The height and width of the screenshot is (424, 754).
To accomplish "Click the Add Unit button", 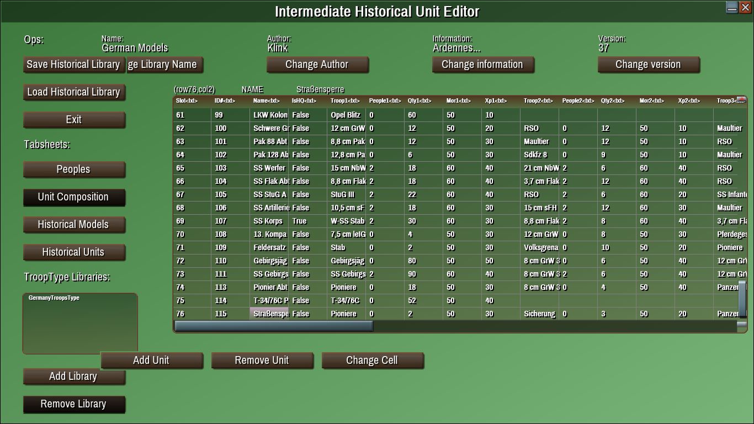I will pyautogui.click(x=152, y=361).
